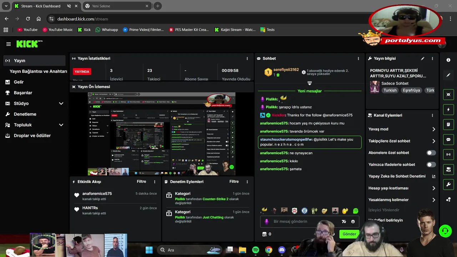Open Denetim Eylemleri three-dot menu
This screenshot has width=457, height=257.
coord(247,182)
